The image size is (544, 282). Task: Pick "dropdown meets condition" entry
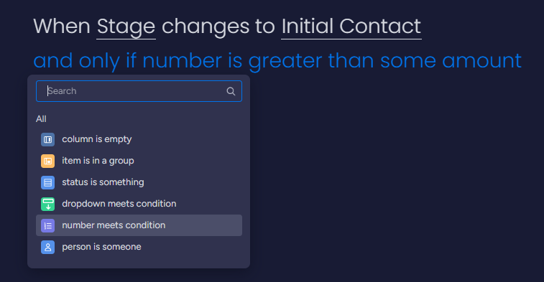coord(139,204)
